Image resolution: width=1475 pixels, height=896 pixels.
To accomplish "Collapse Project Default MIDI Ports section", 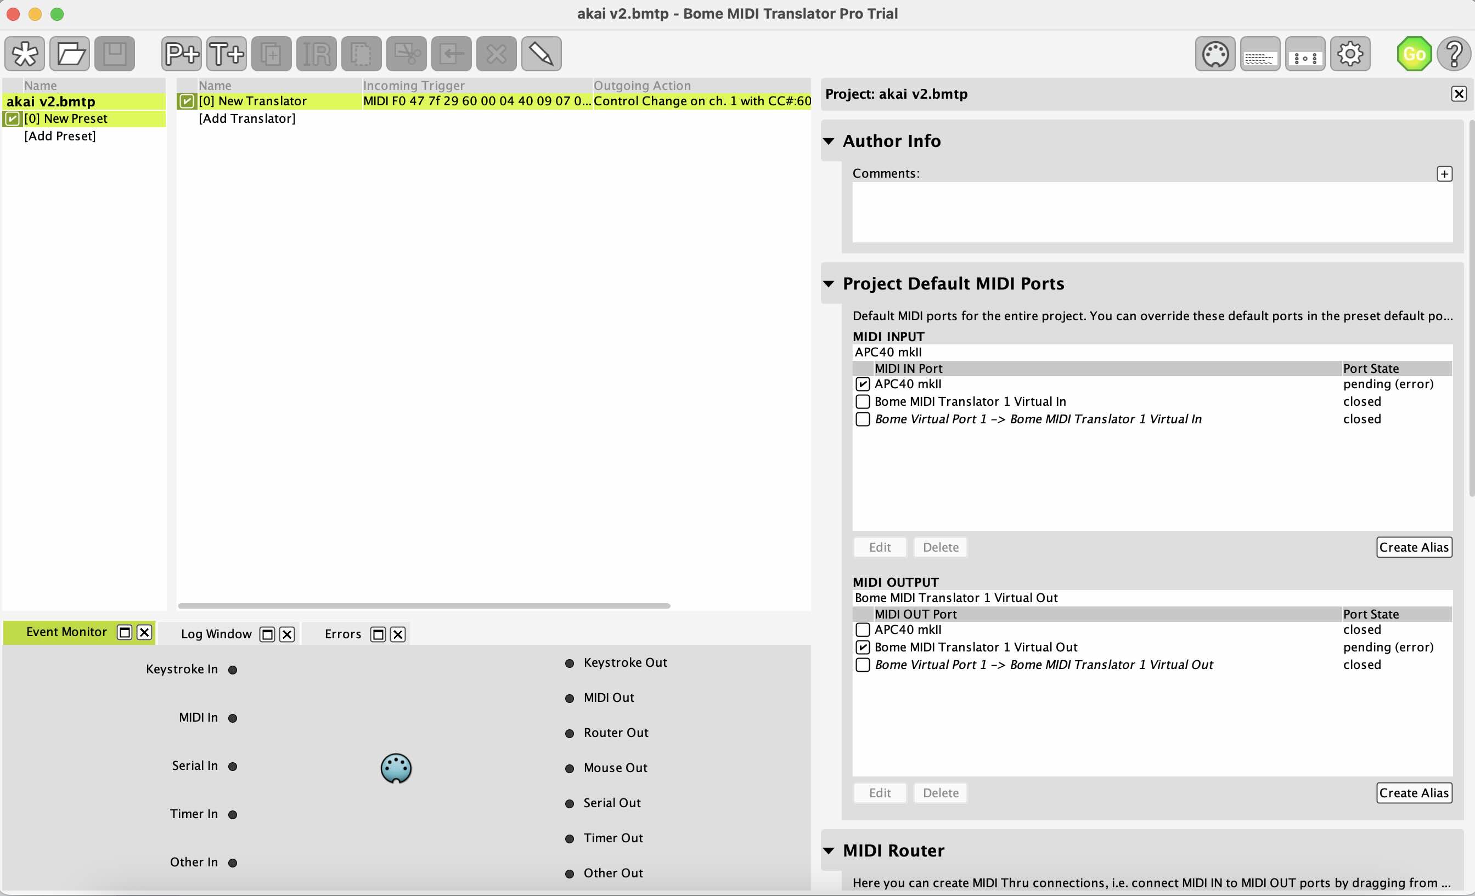I will coord(829,283).
